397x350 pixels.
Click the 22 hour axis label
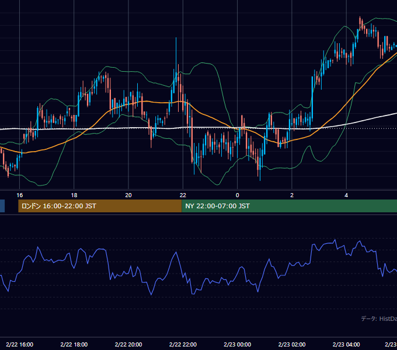pyautogui.click(x=183, y=195)
